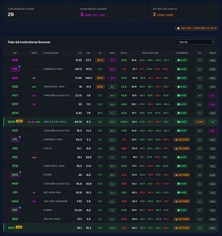
Task: Click the SUY GIẢM badge in QNS row
Action: coord(182,175)
